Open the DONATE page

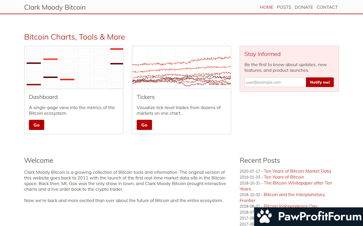coord(304,7)
